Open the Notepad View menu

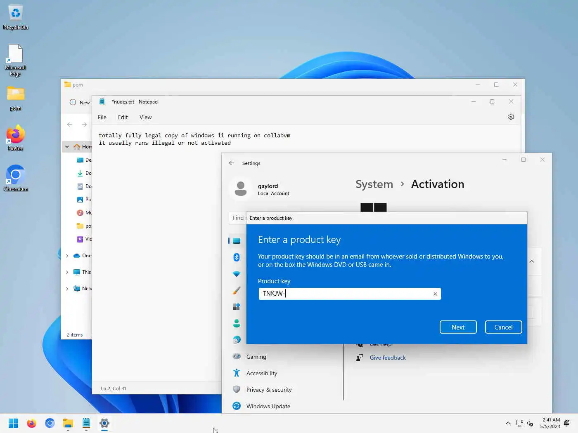[x=145, y=117]
